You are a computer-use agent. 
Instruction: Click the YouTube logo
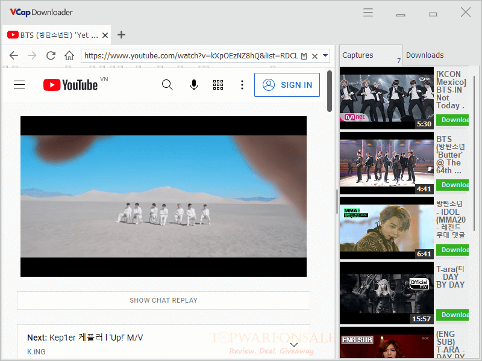[x=70, y=85]
